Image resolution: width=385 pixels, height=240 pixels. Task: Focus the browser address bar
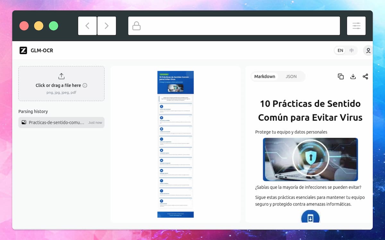pyautogui.click(x=234, y=26)
